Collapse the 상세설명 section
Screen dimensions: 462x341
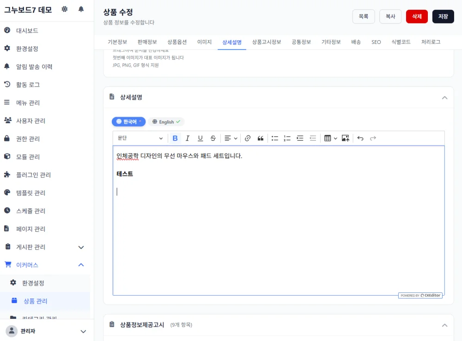(x=444, y=97)
